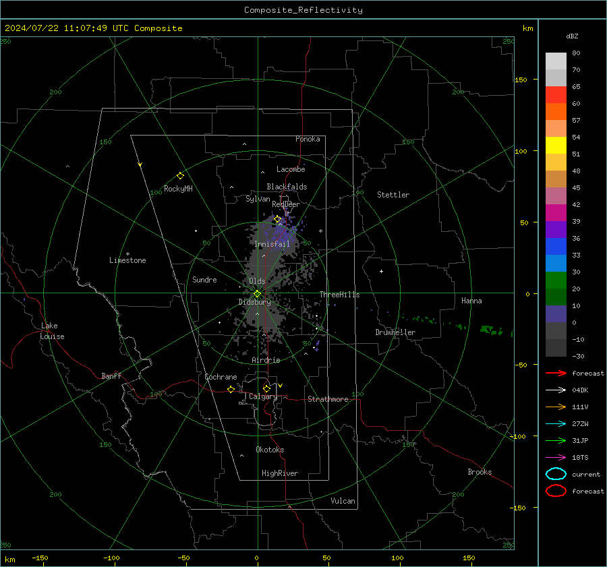Click the Sundre city label
This screenshot has height=567, width=607.
point(204,279)
